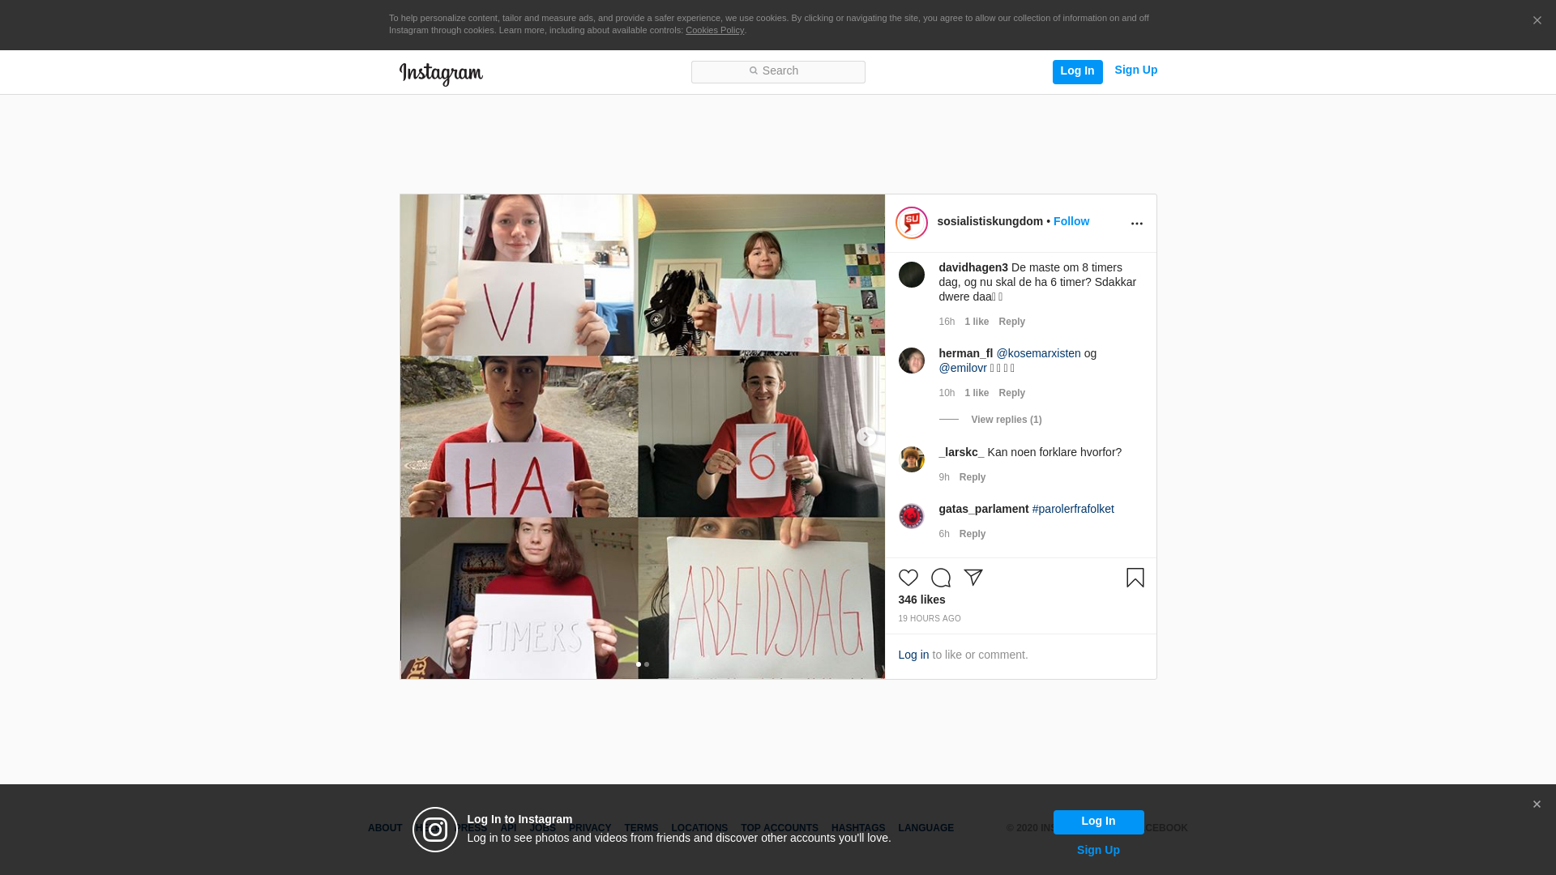
Task: Open the @kosemarxisten mention
Action: click(1038, 353)
